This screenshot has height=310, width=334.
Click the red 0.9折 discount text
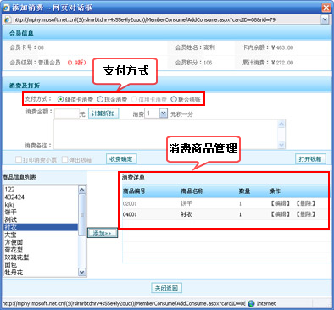[76, 63]
